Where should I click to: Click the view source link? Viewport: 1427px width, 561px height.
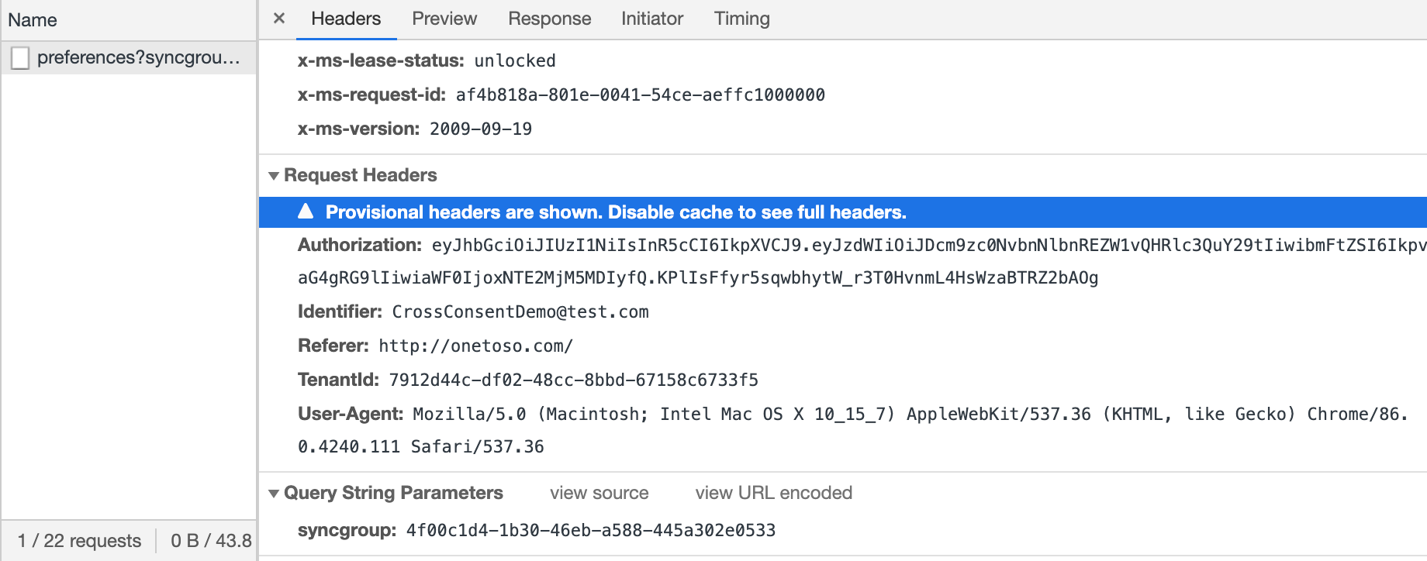pyautogui.click(x=599, y=493)
